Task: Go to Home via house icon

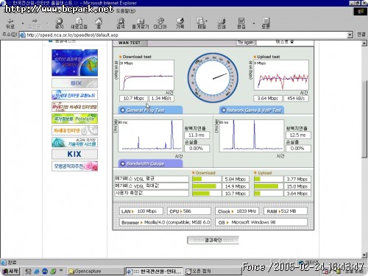Action: [99, 24]
